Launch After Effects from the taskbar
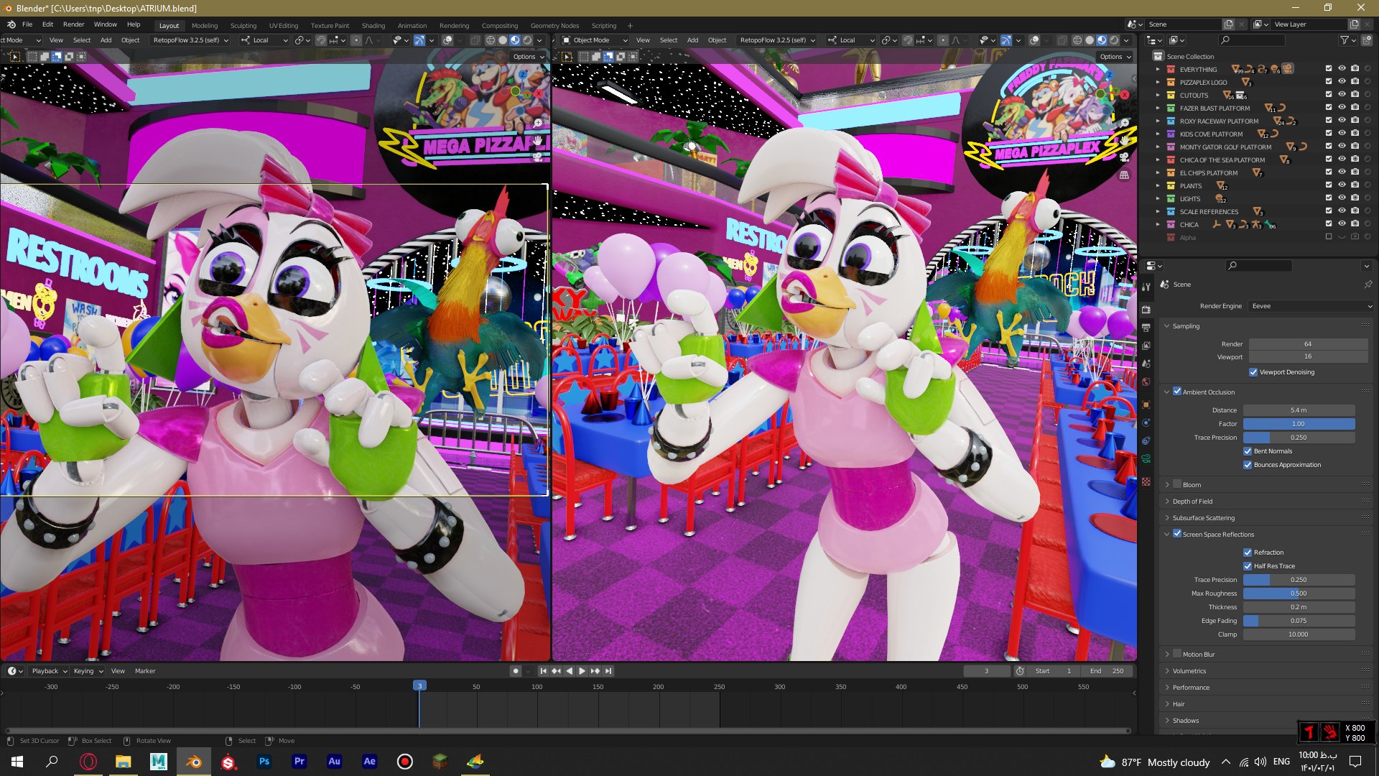1379x776 pixels. 369,762
